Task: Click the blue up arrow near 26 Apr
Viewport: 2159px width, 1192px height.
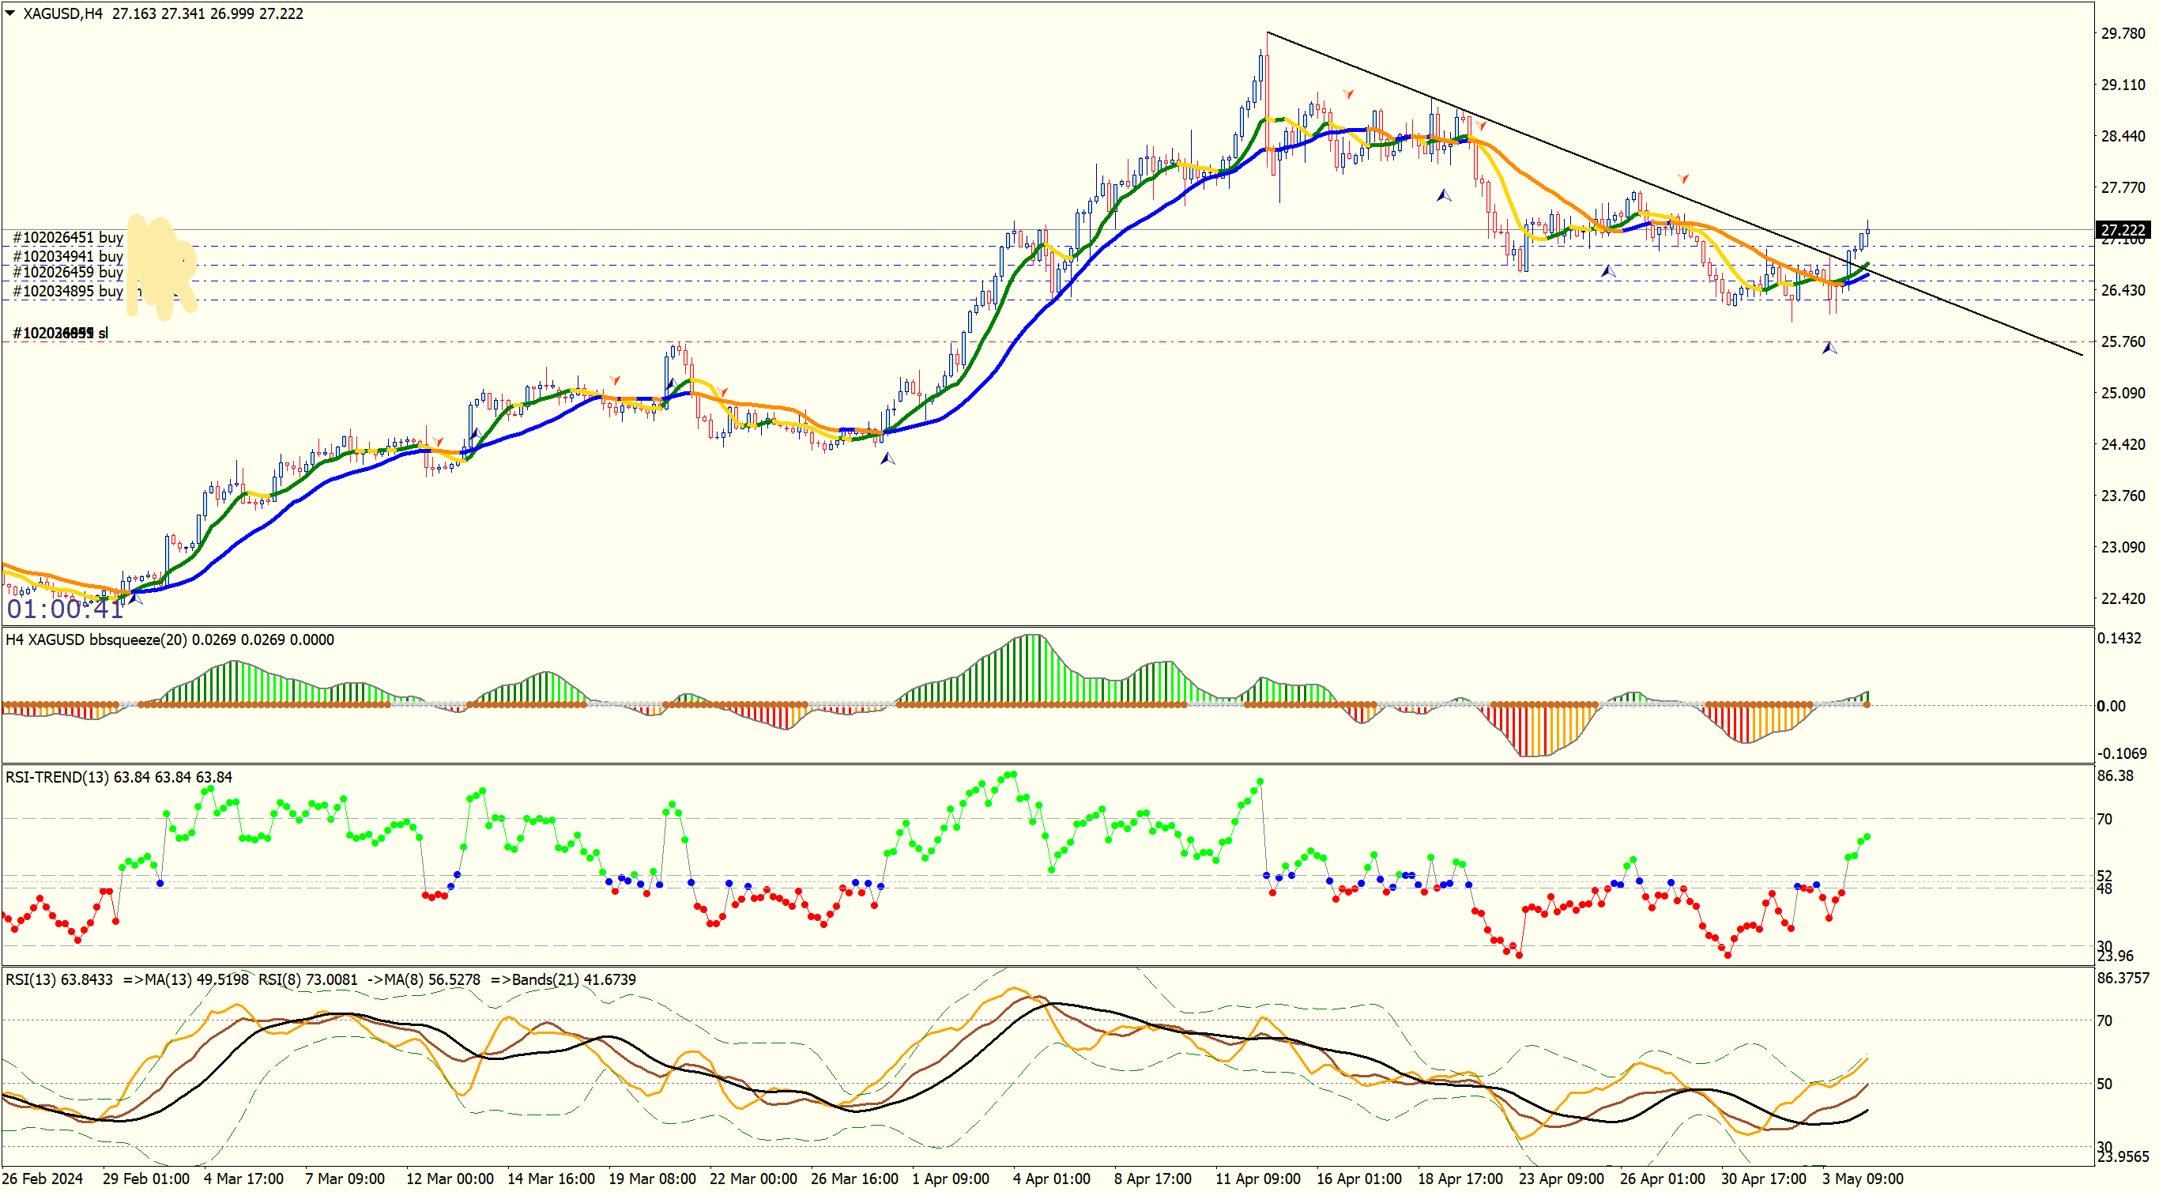Action: pos(1607,272)
